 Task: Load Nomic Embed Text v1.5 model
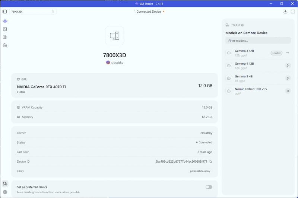coord(288,91)
